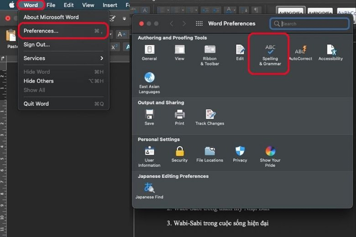
Task: Open Japanese Find preferences
Action: [149, 190]
